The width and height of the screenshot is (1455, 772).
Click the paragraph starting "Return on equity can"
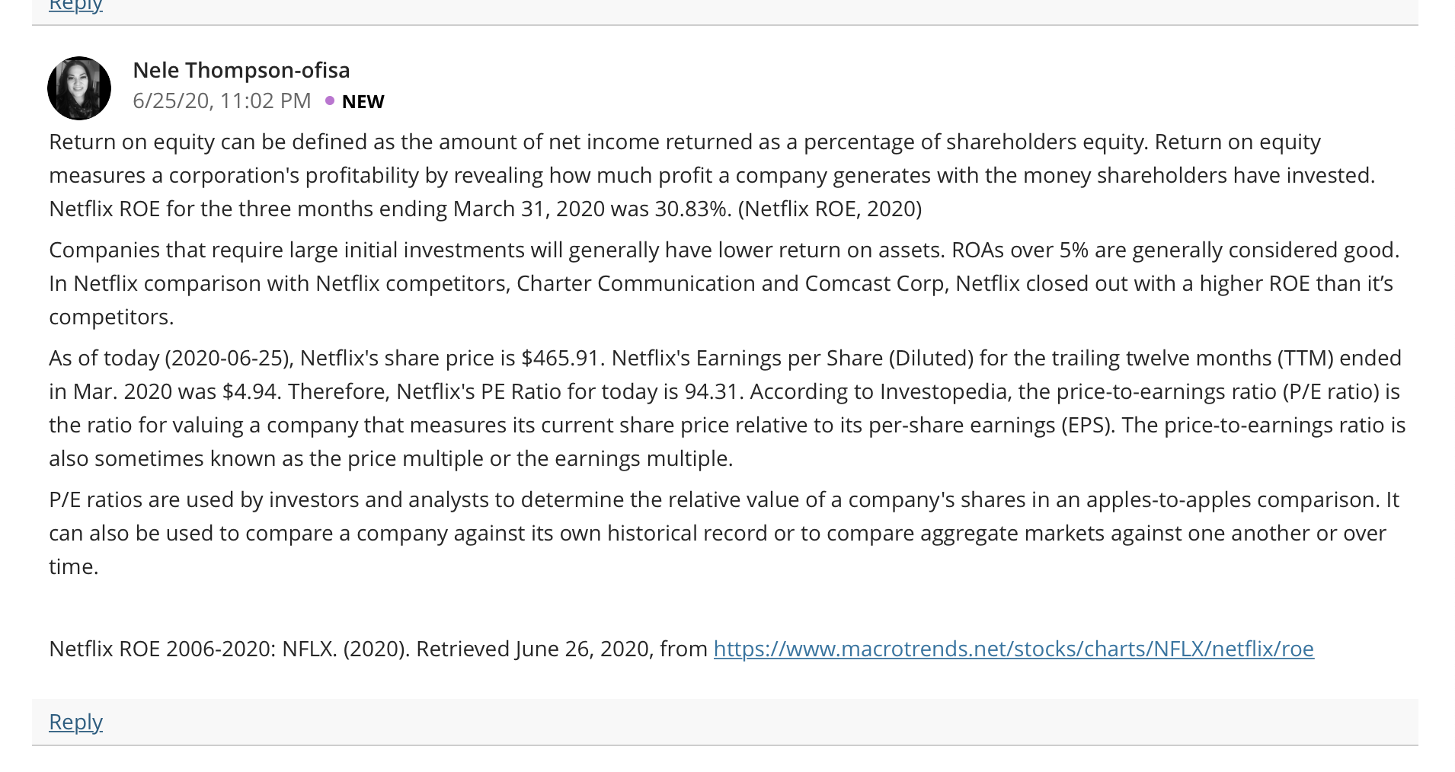(x=712, y=175)
